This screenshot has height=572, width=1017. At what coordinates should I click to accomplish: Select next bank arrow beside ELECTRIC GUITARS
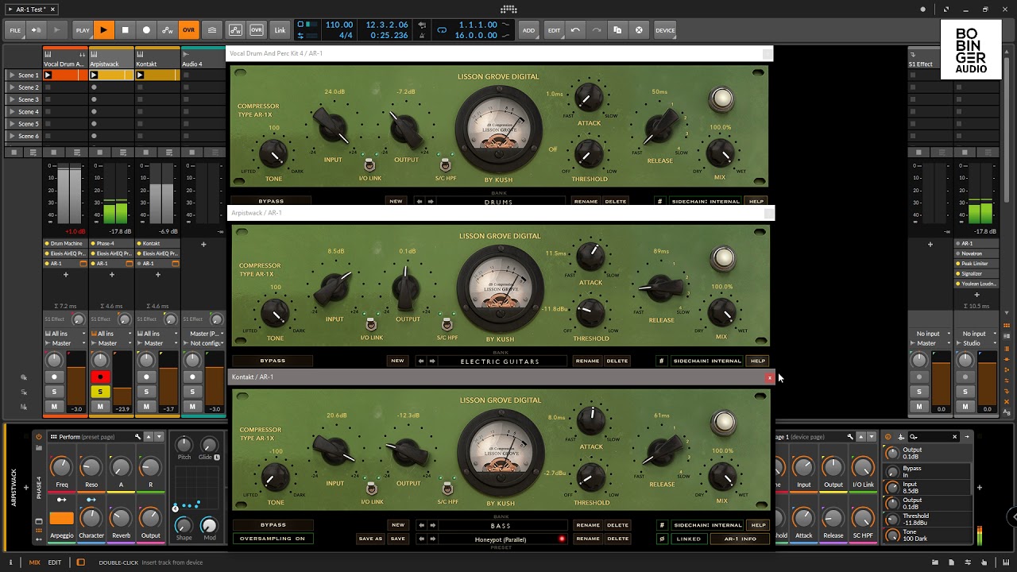(432, 361)
